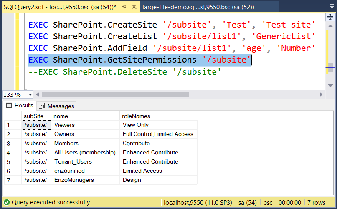Select the /subsite/ cell in Viewers row
The width and height of the screenshot is (337, 209).
(x=36, y=125)
